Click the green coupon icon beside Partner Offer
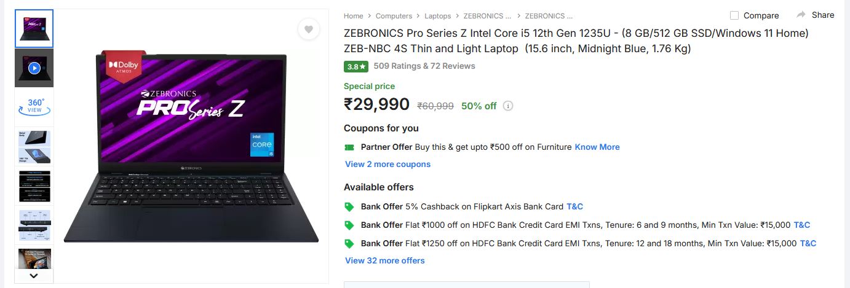The image size is (850, 288). (x=349, y=147)
